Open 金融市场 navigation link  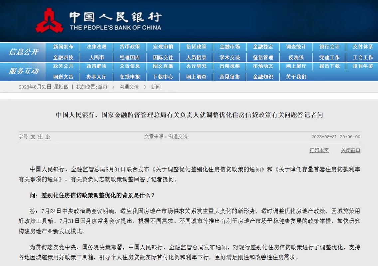pos(230,47)
